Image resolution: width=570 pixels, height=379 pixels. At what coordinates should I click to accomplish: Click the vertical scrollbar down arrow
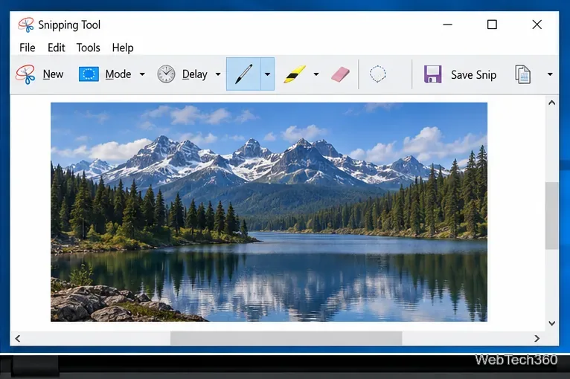coord(552,323)
